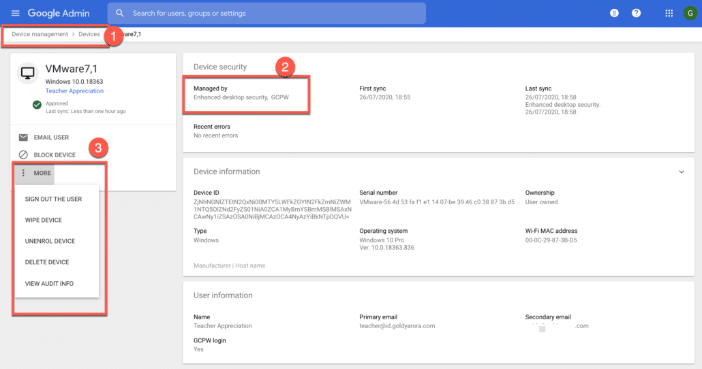Choose DELETE DEVICE option

47,262
